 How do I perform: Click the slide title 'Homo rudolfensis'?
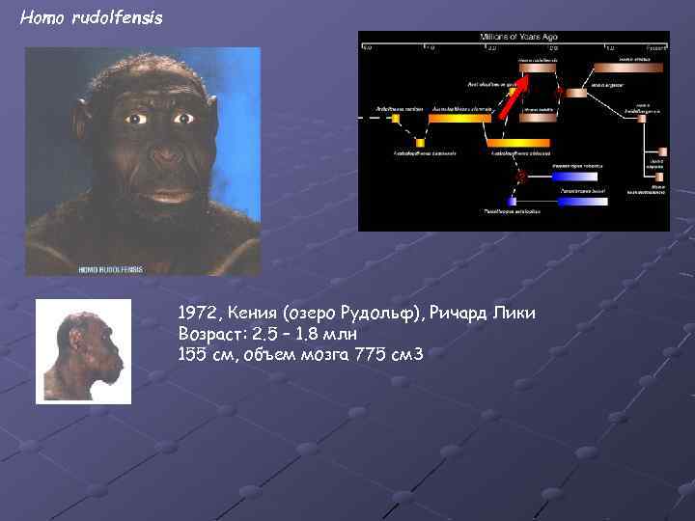click(92, 17)
